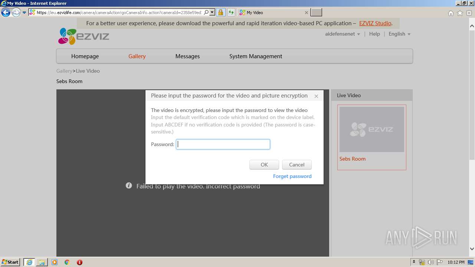The width and height of the screenshot is (475, 267).
Task: Open a new blank tab
Action: pyautogui.click(x=316, y=12)
